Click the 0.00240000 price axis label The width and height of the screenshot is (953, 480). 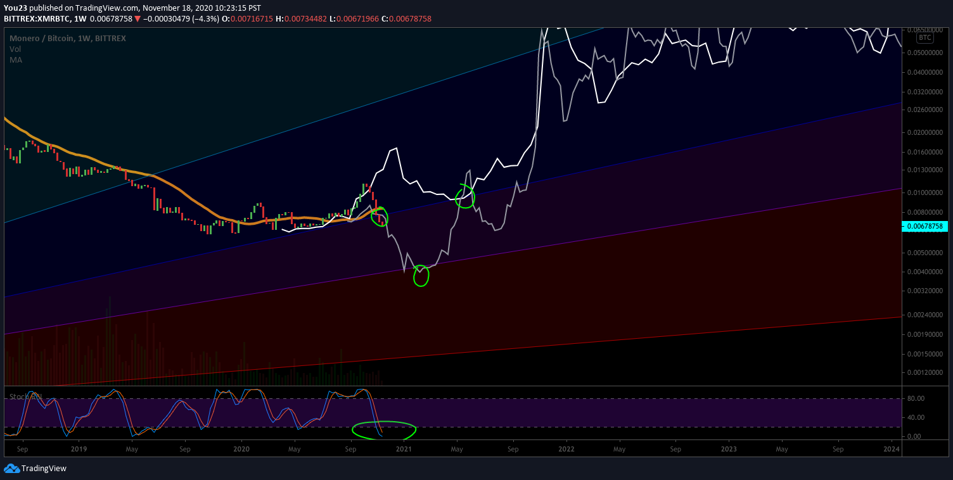[x=924, y=314]
